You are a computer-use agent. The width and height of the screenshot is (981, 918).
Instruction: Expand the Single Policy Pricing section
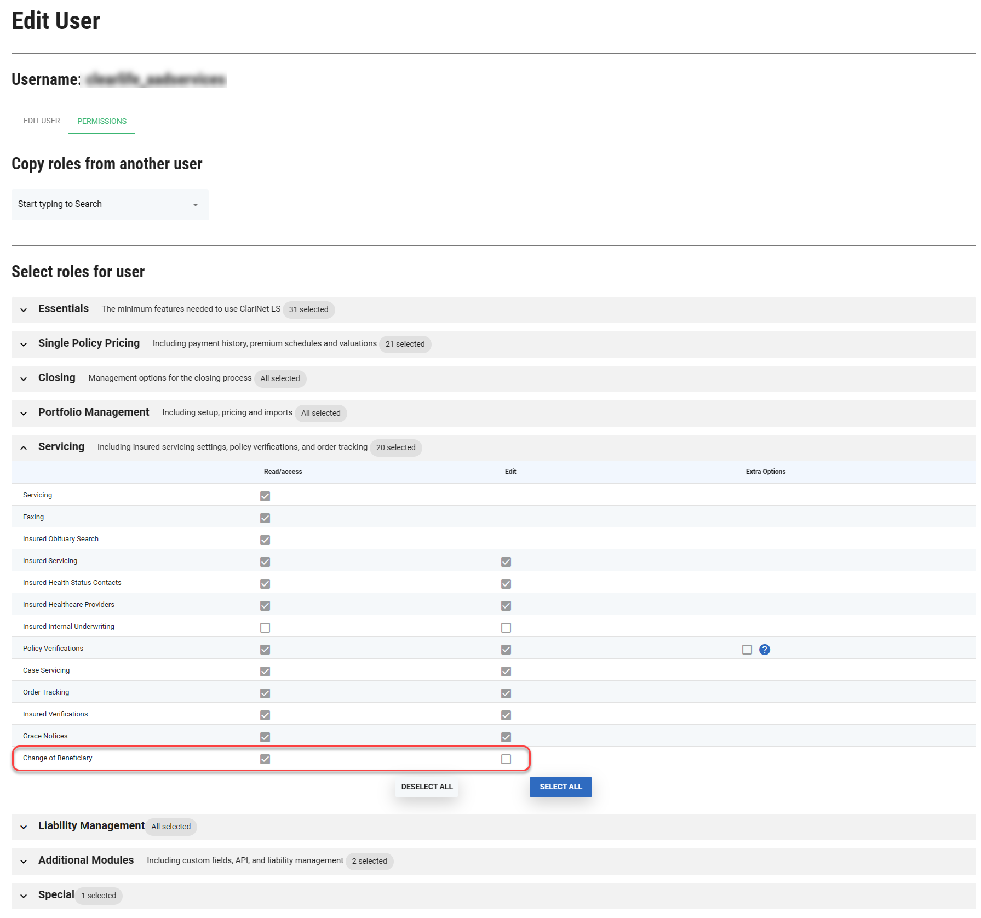(x=24, y=345)
